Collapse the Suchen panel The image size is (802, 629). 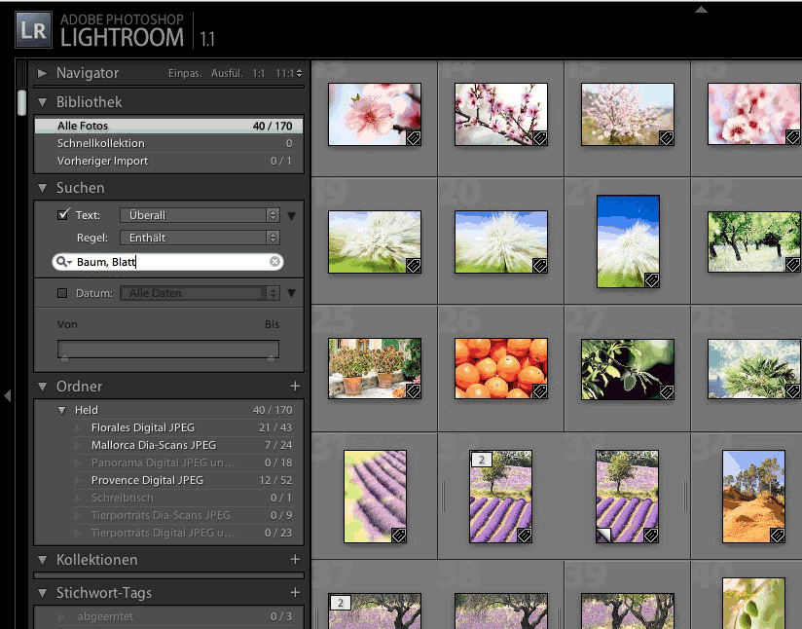click(x=43, y=188)
